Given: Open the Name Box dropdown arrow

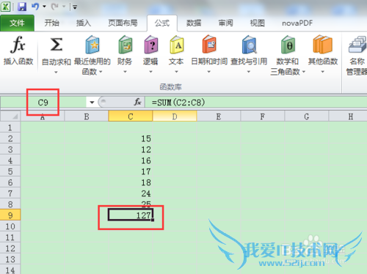Looking at the screenshot, I should pyautogui.click(x=92, y=102).
